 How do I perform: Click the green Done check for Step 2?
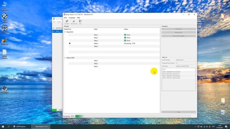(125, 38)
